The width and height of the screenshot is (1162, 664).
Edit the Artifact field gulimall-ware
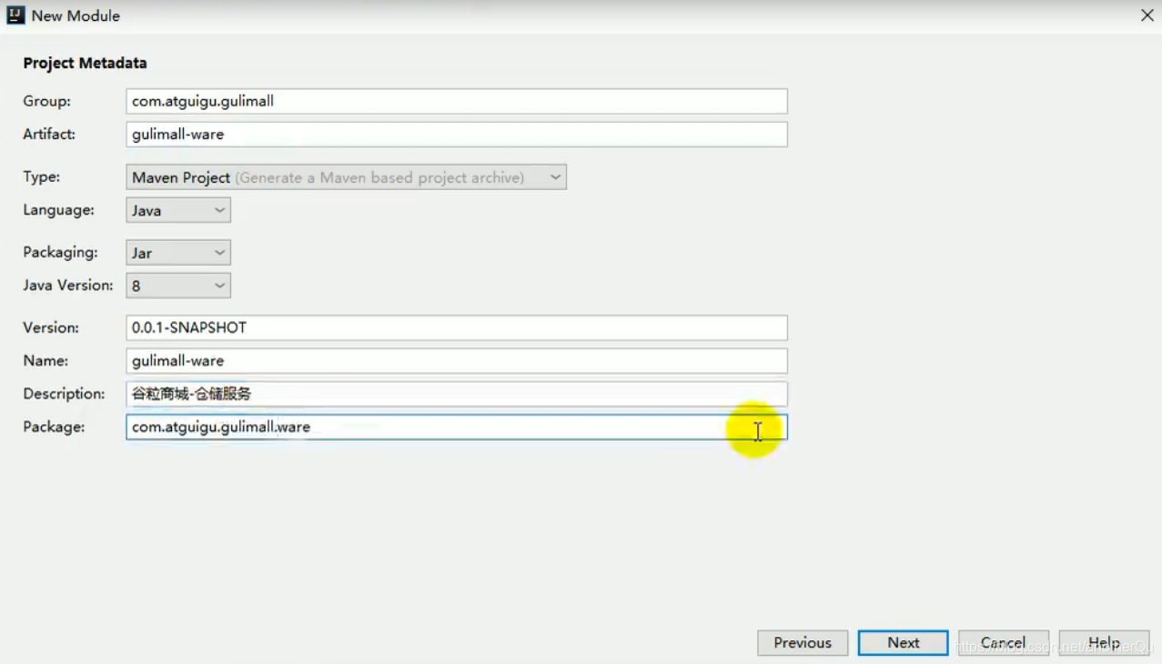click(x=457, y=135)
